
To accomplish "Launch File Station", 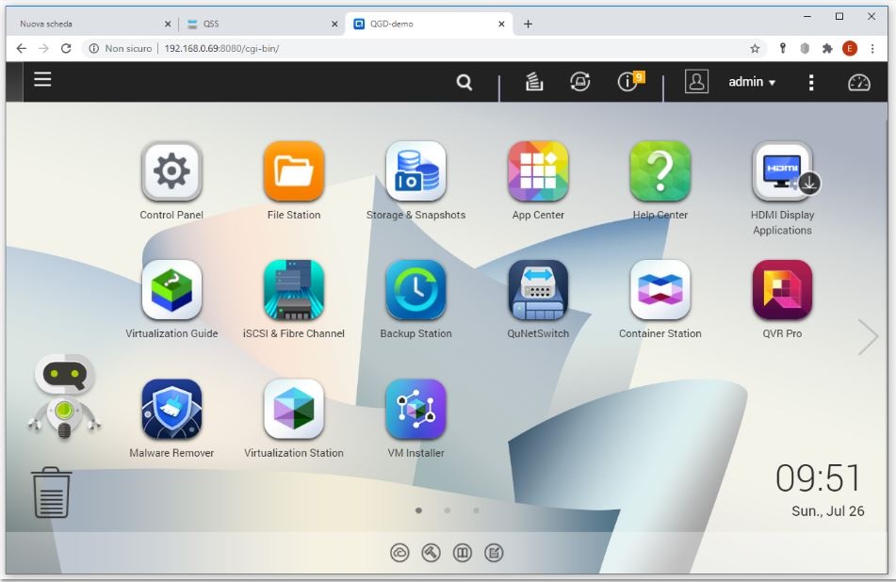I will click(x=294, y=172).
